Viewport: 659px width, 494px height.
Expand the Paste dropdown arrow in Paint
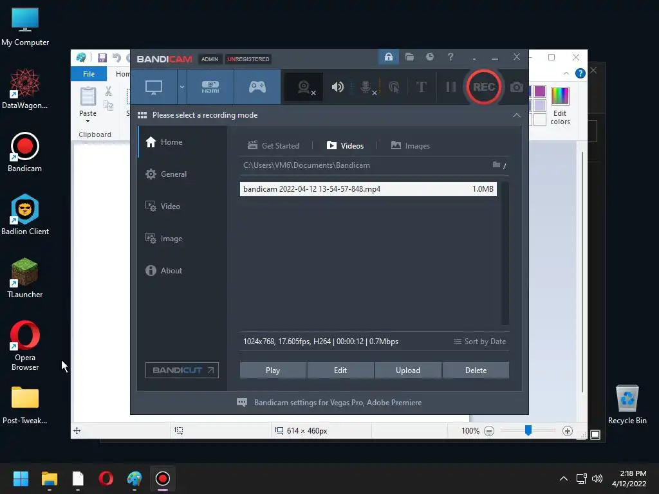tap(88, 122)
